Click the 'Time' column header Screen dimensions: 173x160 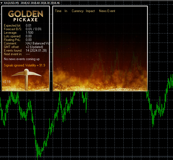pyautogui.click(x=58, y=11)
